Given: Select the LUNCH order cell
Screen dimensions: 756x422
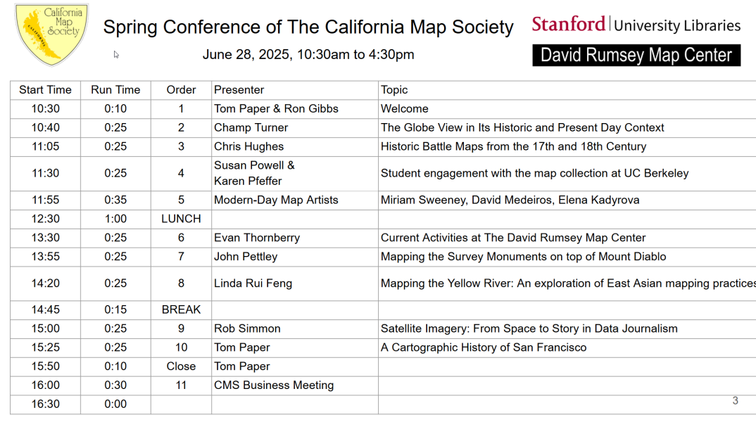Looking at the screenshot, I should click(182, 219).
